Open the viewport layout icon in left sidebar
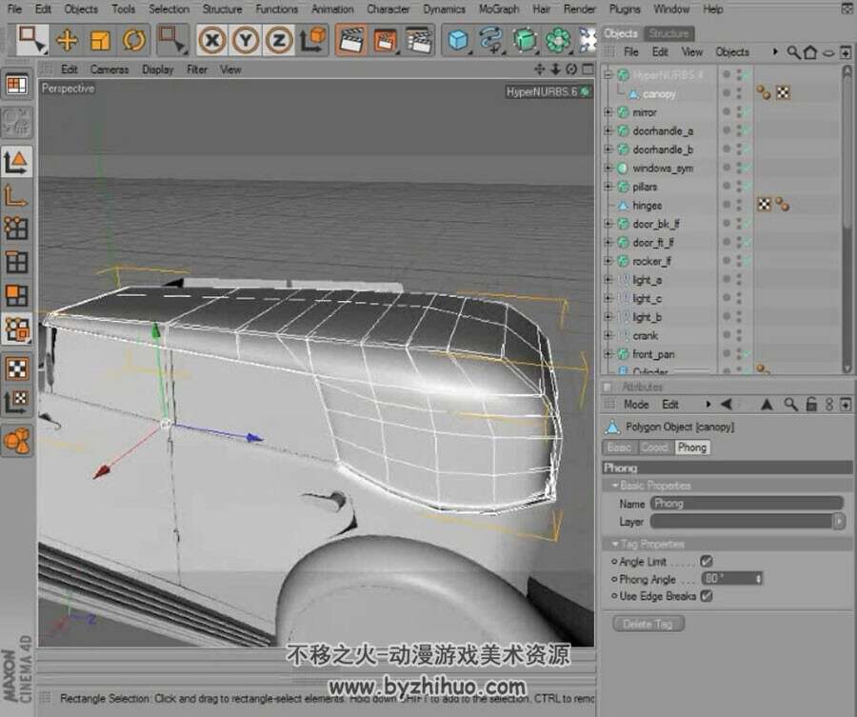The width and height of the screenshot is (857, 717). pyautogui.click(x=16, y=86)
